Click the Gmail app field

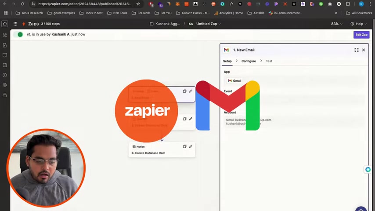point(295,81)
